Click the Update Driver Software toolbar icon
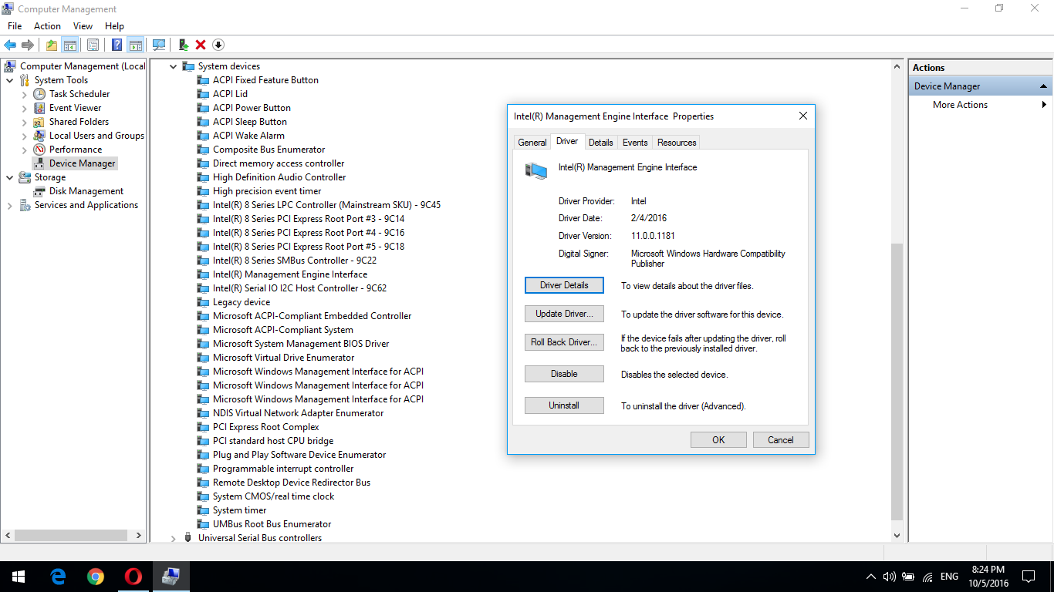This screenshot has height=592, width=1054. [184, 45]
